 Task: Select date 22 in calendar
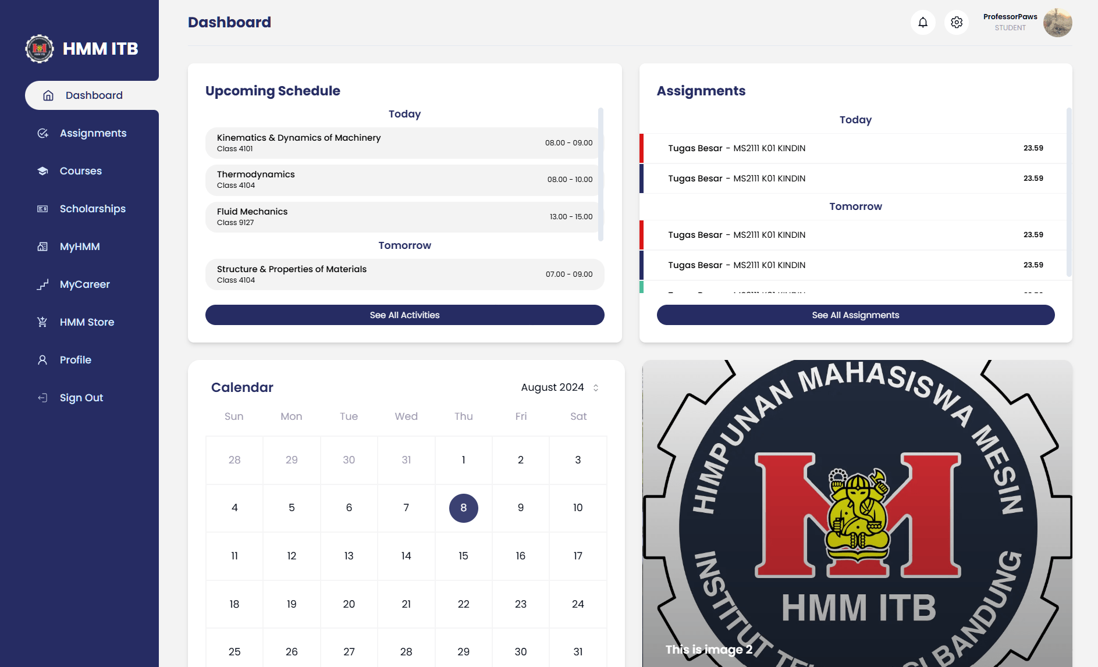464,604
